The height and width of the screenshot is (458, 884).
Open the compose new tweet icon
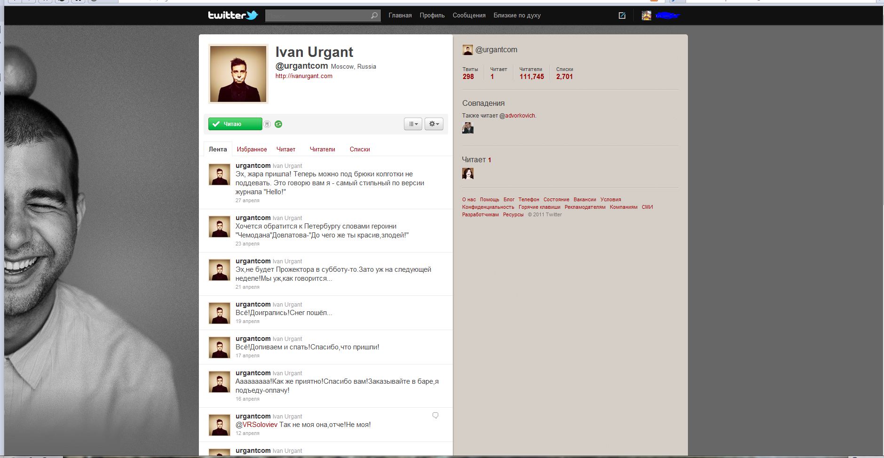[x=622, y=16]
